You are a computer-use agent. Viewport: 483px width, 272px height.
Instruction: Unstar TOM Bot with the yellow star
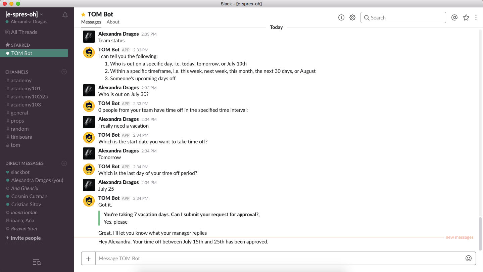(83, 14)
